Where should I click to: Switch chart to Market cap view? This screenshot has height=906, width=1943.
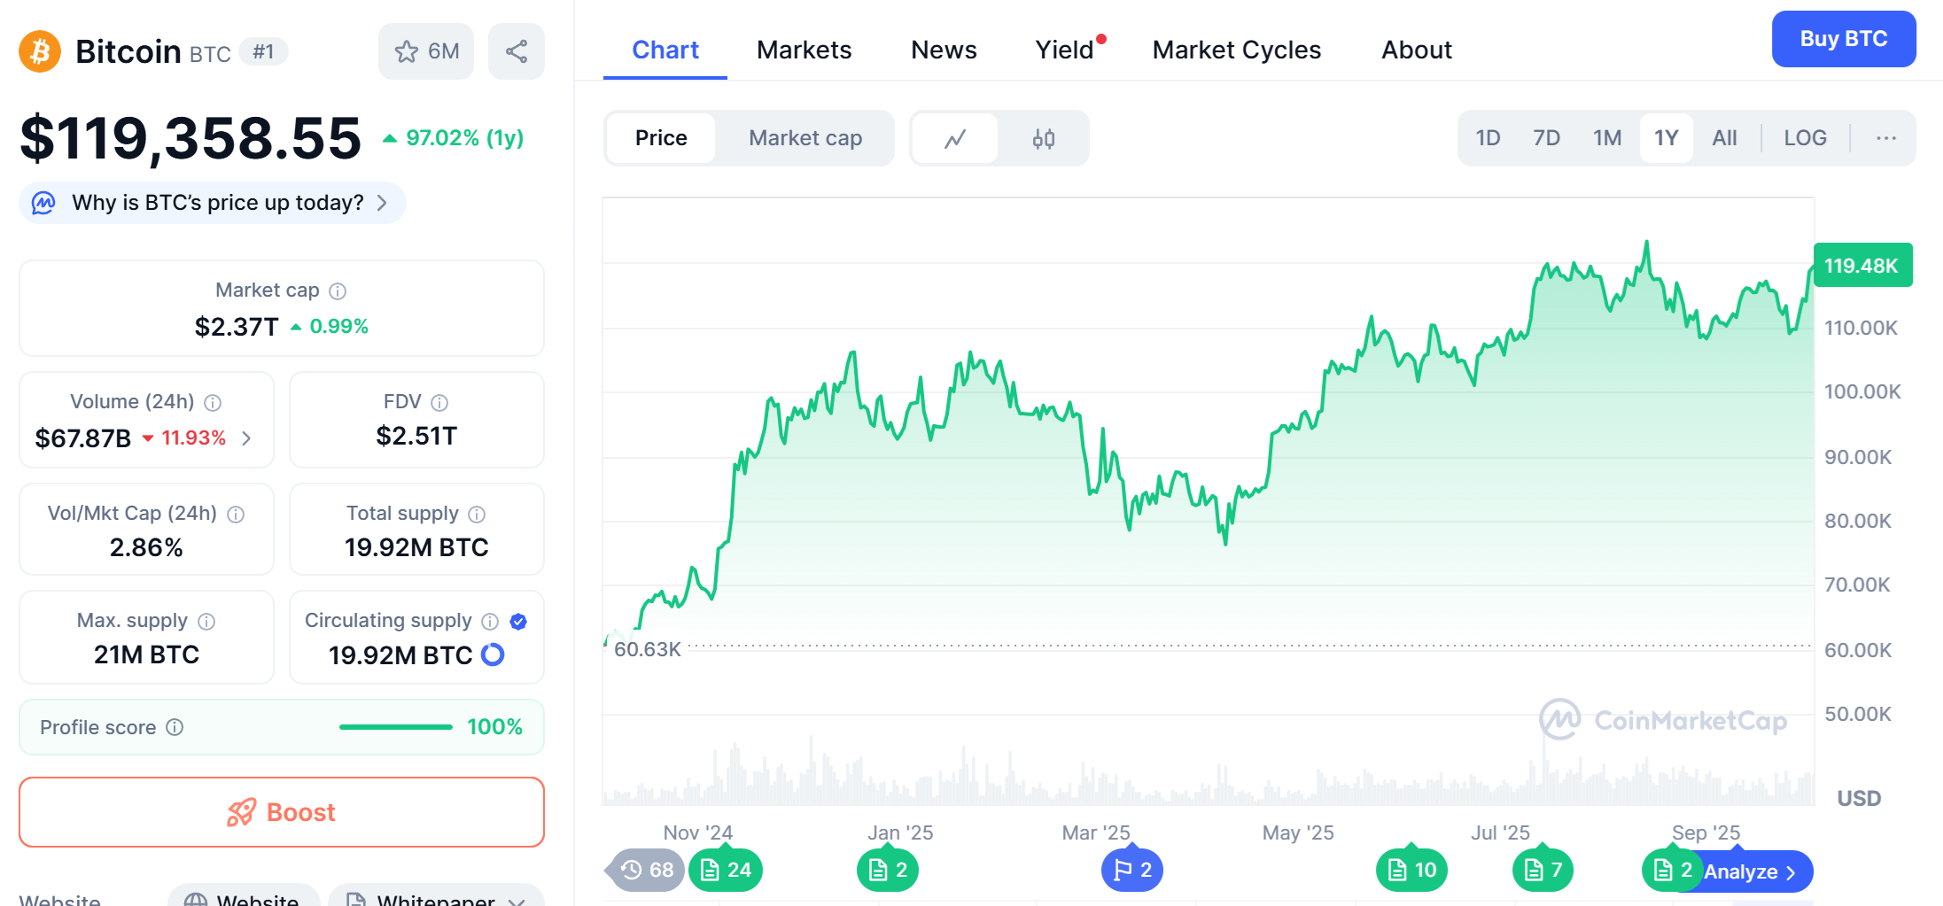(x=804, y=138)
